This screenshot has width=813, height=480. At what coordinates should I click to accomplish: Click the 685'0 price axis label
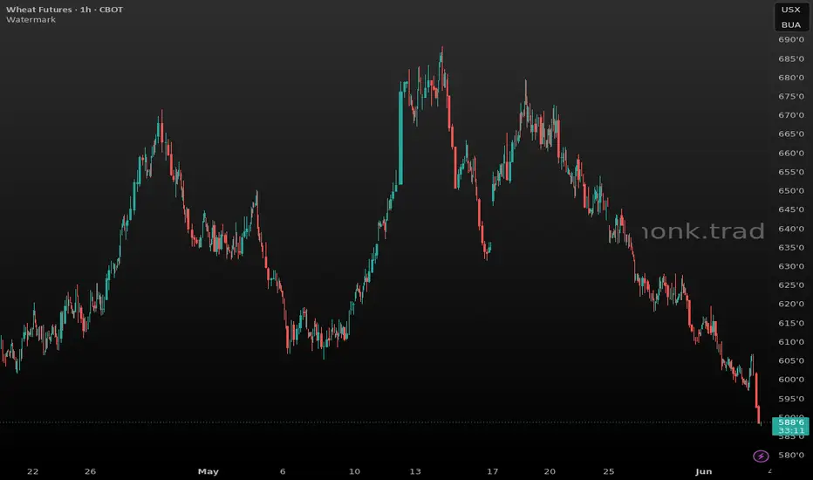point(790,58)
